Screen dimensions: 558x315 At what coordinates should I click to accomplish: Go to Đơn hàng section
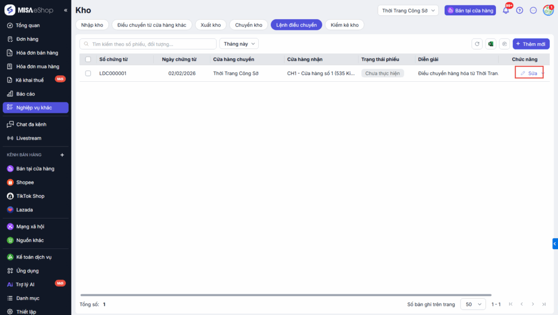click(x=27, y=39)
